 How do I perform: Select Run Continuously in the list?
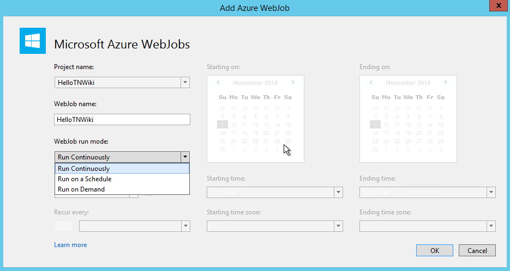pos(122,169)
